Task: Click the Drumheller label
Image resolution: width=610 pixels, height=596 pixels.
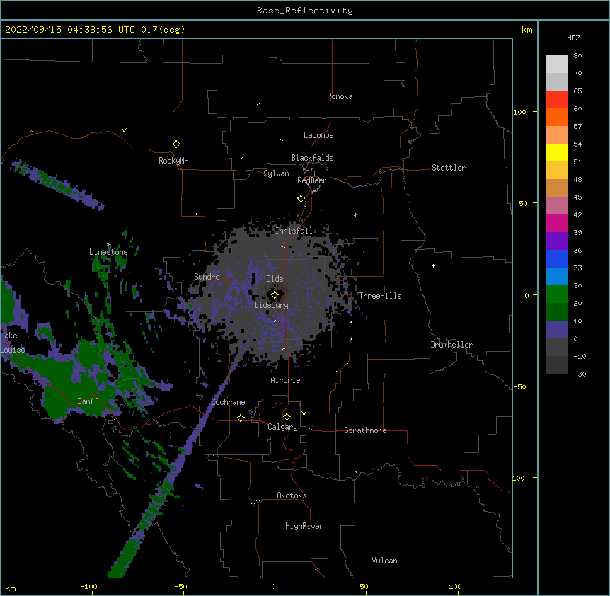Action: pos(451,345)
